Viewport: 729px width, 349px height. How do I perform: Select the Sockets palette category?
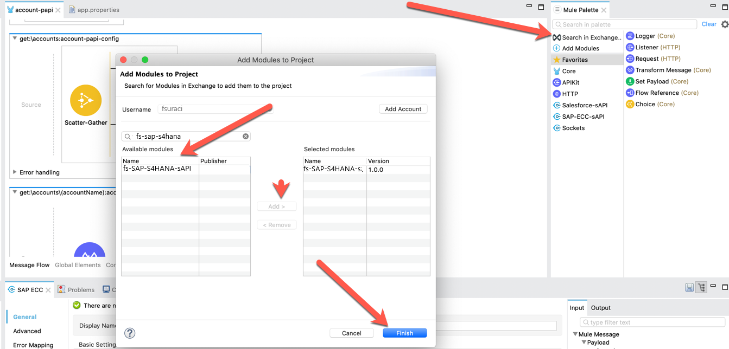pos(569,128)
